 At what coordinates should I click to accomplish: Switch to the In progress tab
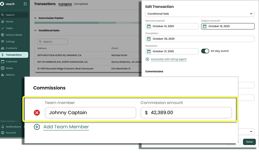[x=65, y=4]
